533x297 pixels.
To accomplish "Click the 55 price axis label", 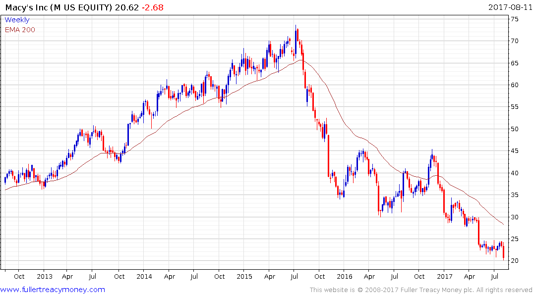I will pyautogui.click(x=515, y=107).
